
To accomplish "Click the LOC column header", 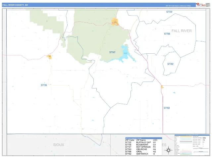I will click(155, 140).
